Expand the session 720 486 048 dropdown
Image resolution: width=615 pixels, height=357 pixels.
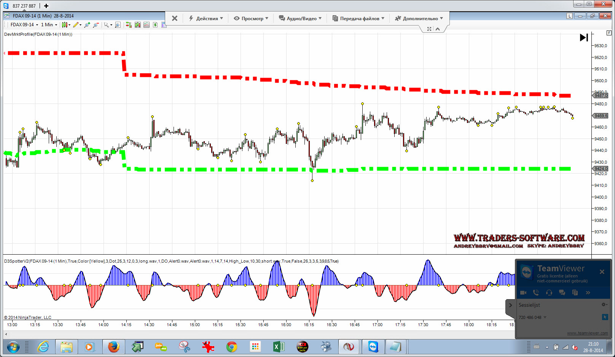coord(545,317)
